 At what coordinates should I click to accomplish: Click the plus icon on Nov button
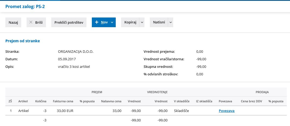[97, 22]
